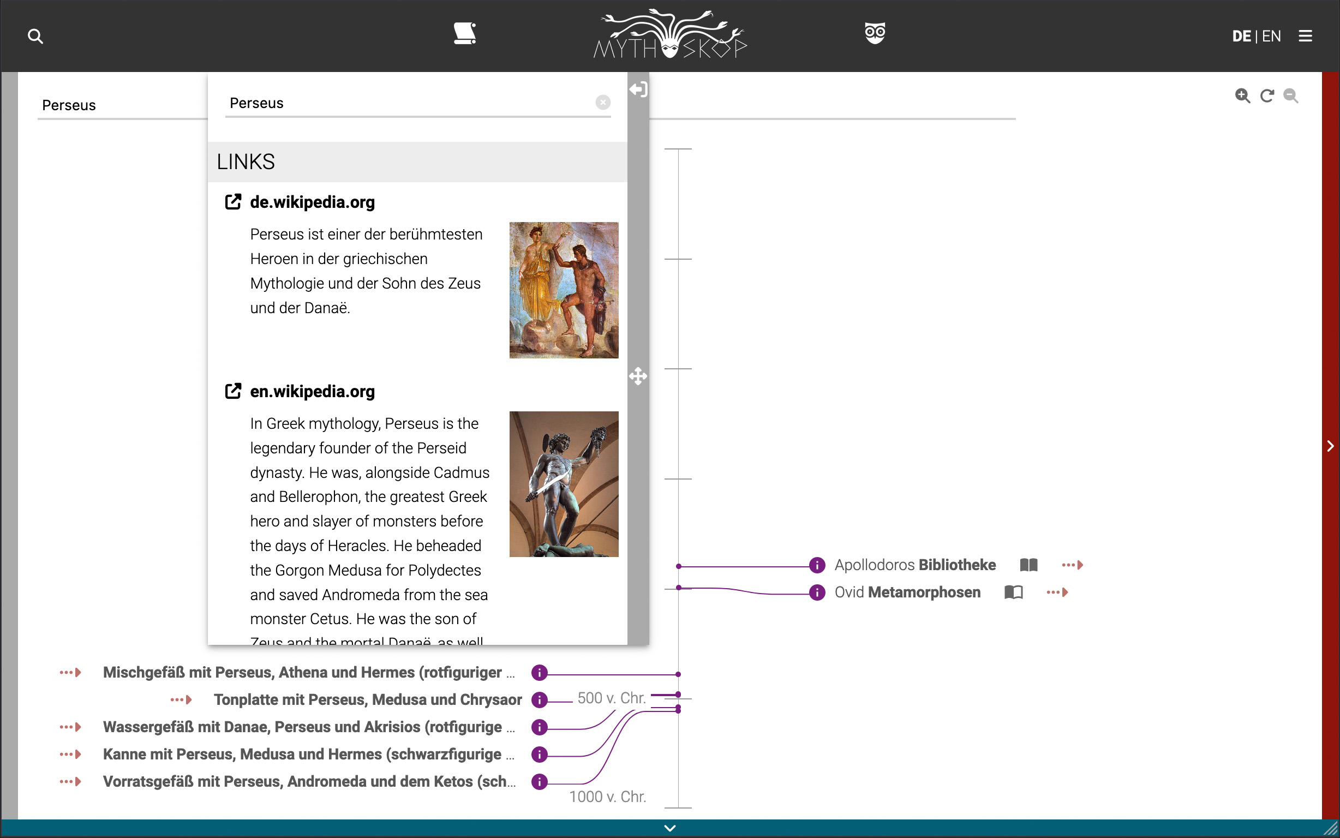Follow dotted arrow beside Ovid Metamorphosen
Image resolution: width=1340 pixels, height=838 pixels.
(x=1057, y=592)
